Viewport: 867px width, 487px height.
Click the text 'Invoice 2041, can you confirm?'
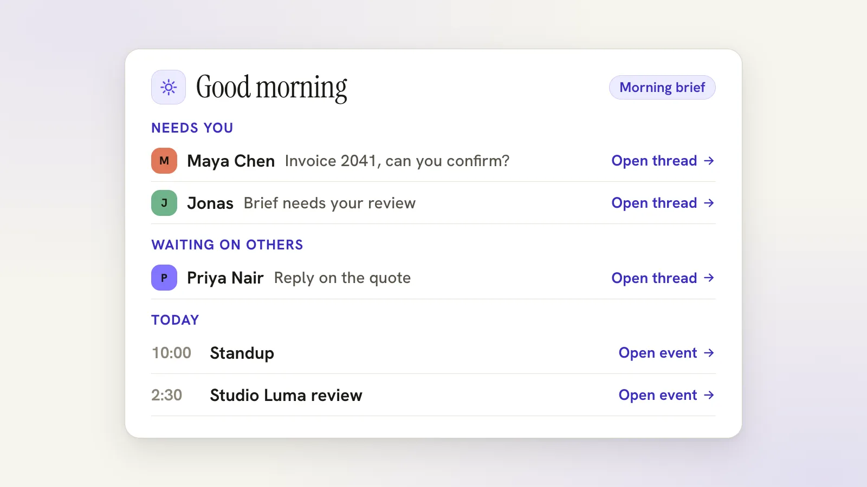click(397, 161)
